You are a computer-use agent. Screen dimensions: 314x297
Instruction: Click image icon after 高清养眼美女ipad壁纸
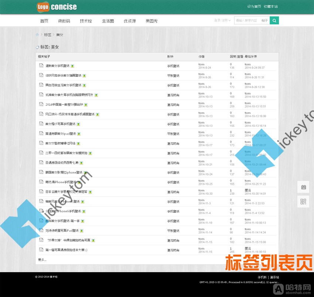(x=79, y=134)
